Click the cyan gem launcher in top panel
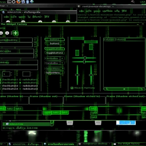The image size is (146, 146). 32,2
